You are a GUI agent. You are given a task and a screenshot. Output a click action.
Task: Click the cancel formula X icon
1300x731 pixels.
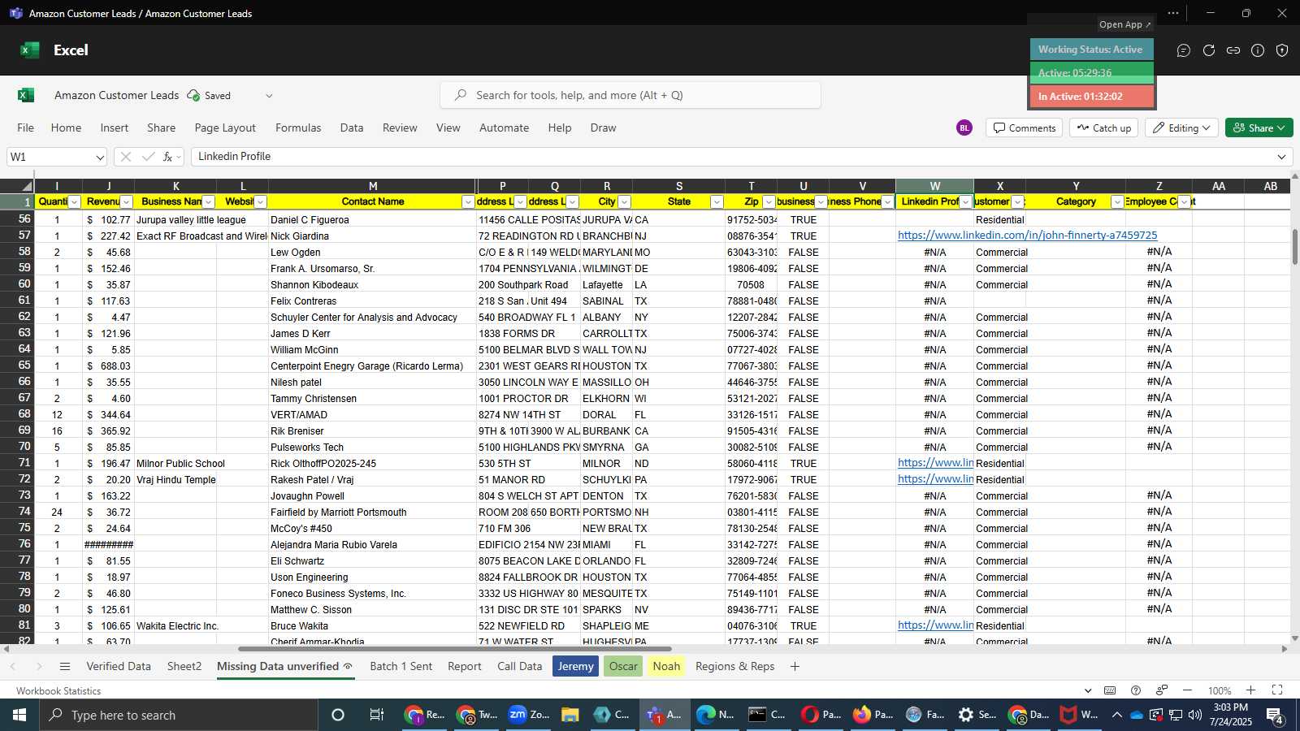125,157
